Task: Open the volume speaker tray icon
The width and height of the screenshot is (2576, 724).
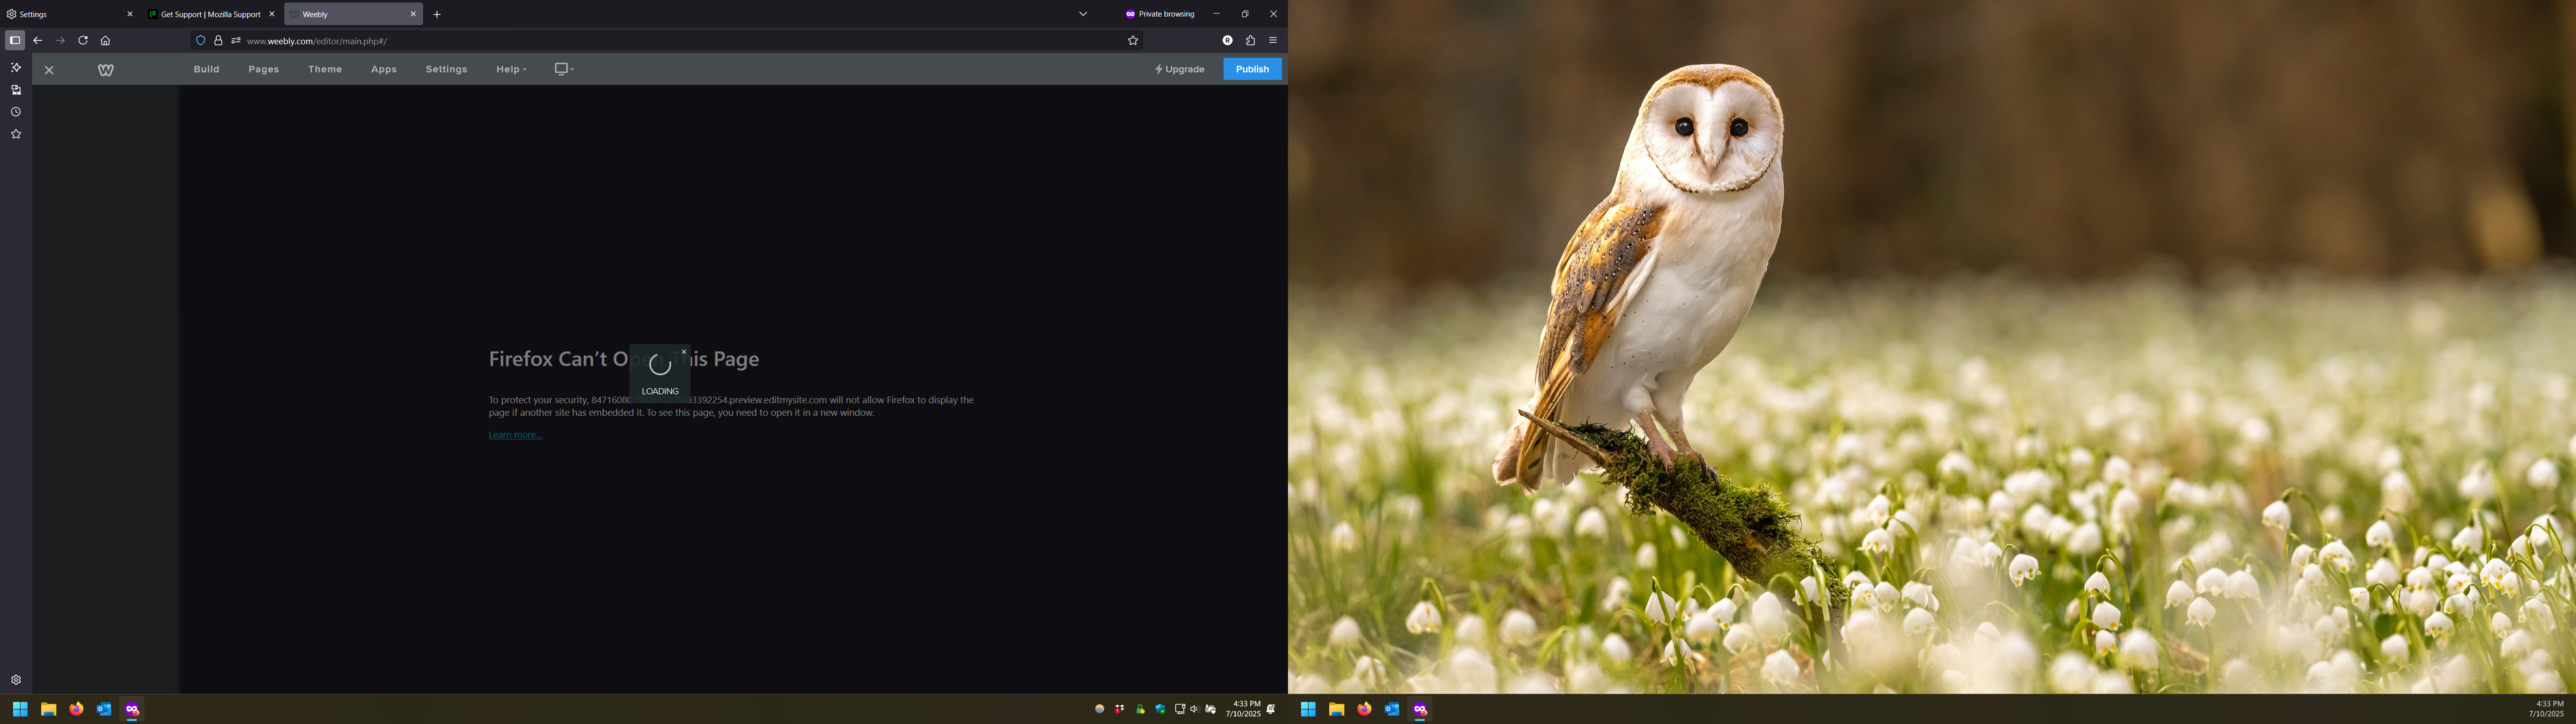Action: click(x=1194, y=709)
